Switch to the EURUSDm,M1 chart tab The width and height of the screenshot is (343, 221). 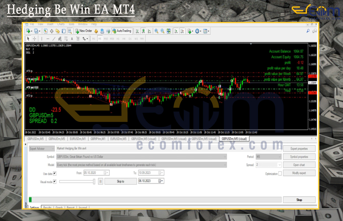(78, 139)
